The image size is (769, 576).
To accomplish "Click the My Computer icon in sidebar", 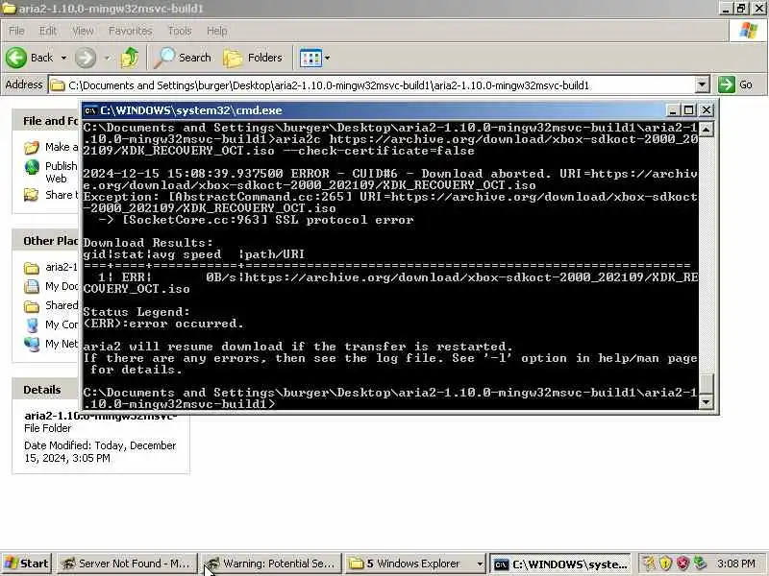I will tap(32, 324).
